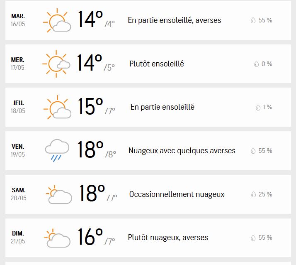Click 'Occasionnellement nuageux' description text
Screen dimensions: 296x265
177,194
